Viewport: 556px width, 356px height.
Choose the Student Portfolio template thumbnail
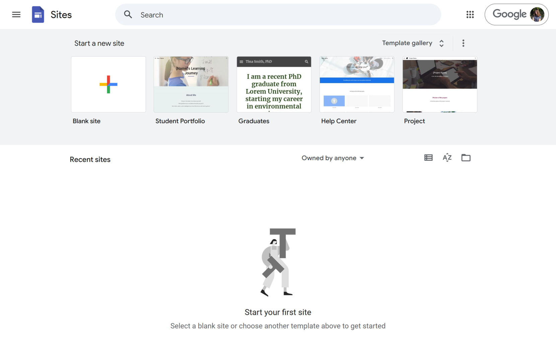click(x=191, y=84)
